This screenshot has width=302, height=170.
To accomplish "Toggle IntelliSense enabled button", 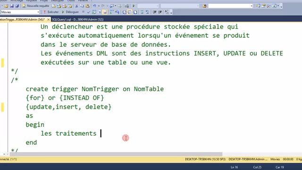I will (105, 12).
